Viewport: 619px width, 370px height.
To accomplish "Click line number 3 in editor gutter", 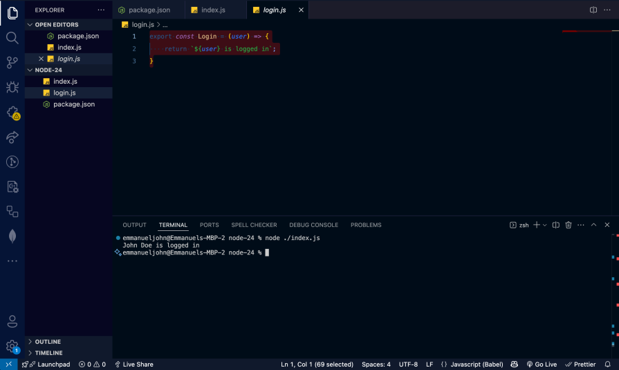I will pos(134,61).
